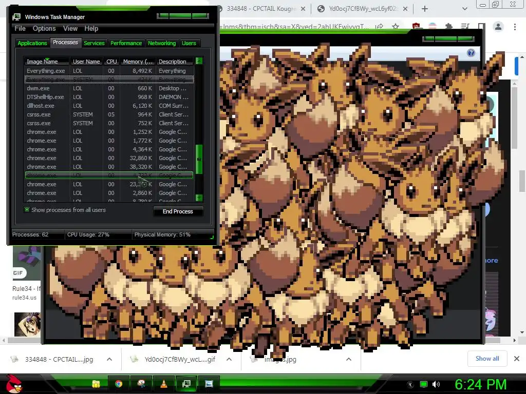This screenshot has width=526, height=394.
Task: Open the View menu in Task Manager
Action: [70, 29]
